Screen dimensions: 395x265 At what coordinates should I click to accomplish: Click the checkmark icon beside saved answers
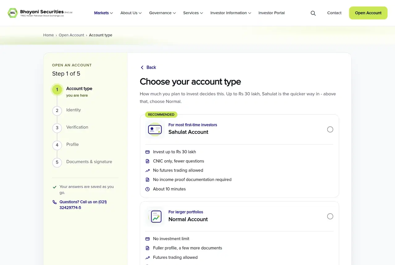click(x=55, y=187)
